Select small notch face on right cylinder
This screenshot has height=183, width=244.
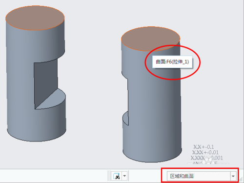125,118
